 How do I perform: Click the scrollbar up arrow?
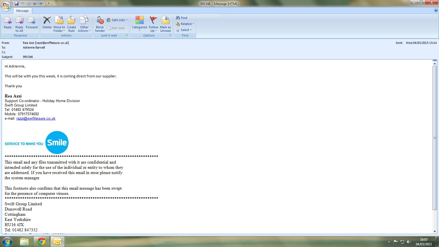pos(435,63)
